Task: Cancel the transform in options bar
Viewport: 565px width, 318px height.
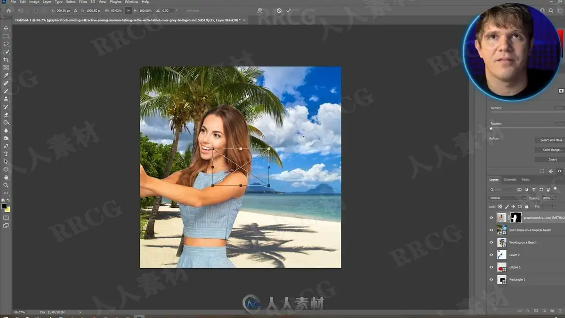Action: pos(279,10)
